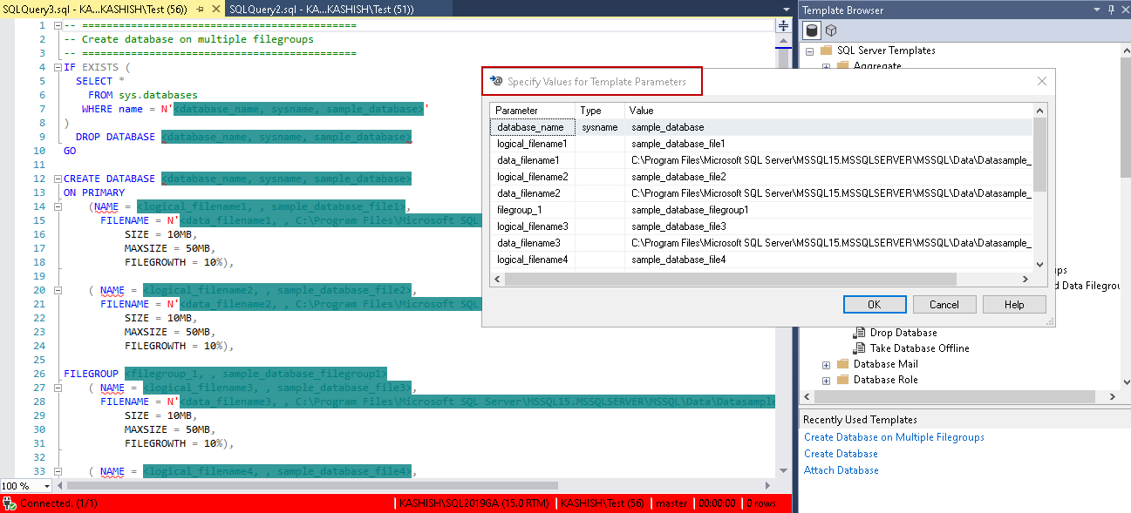The height and width of the screenshot is (513, 1131).
Task: Click the Cancel button in the dialog
Action: point(944,305)
